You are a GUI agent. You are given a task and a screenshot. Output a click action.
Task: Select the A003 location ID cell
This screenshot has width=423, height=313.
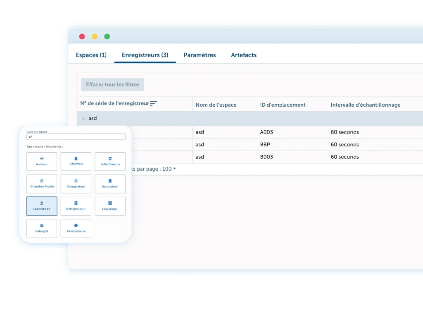[266, 132]
